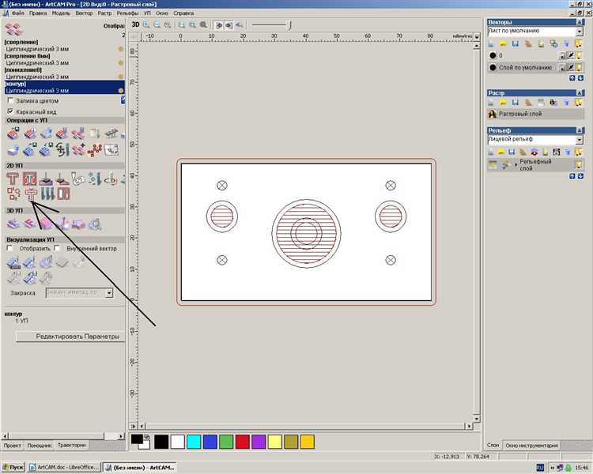Pick the cyan color swatch
Screen dimensions: 593x474
point(194,442)
